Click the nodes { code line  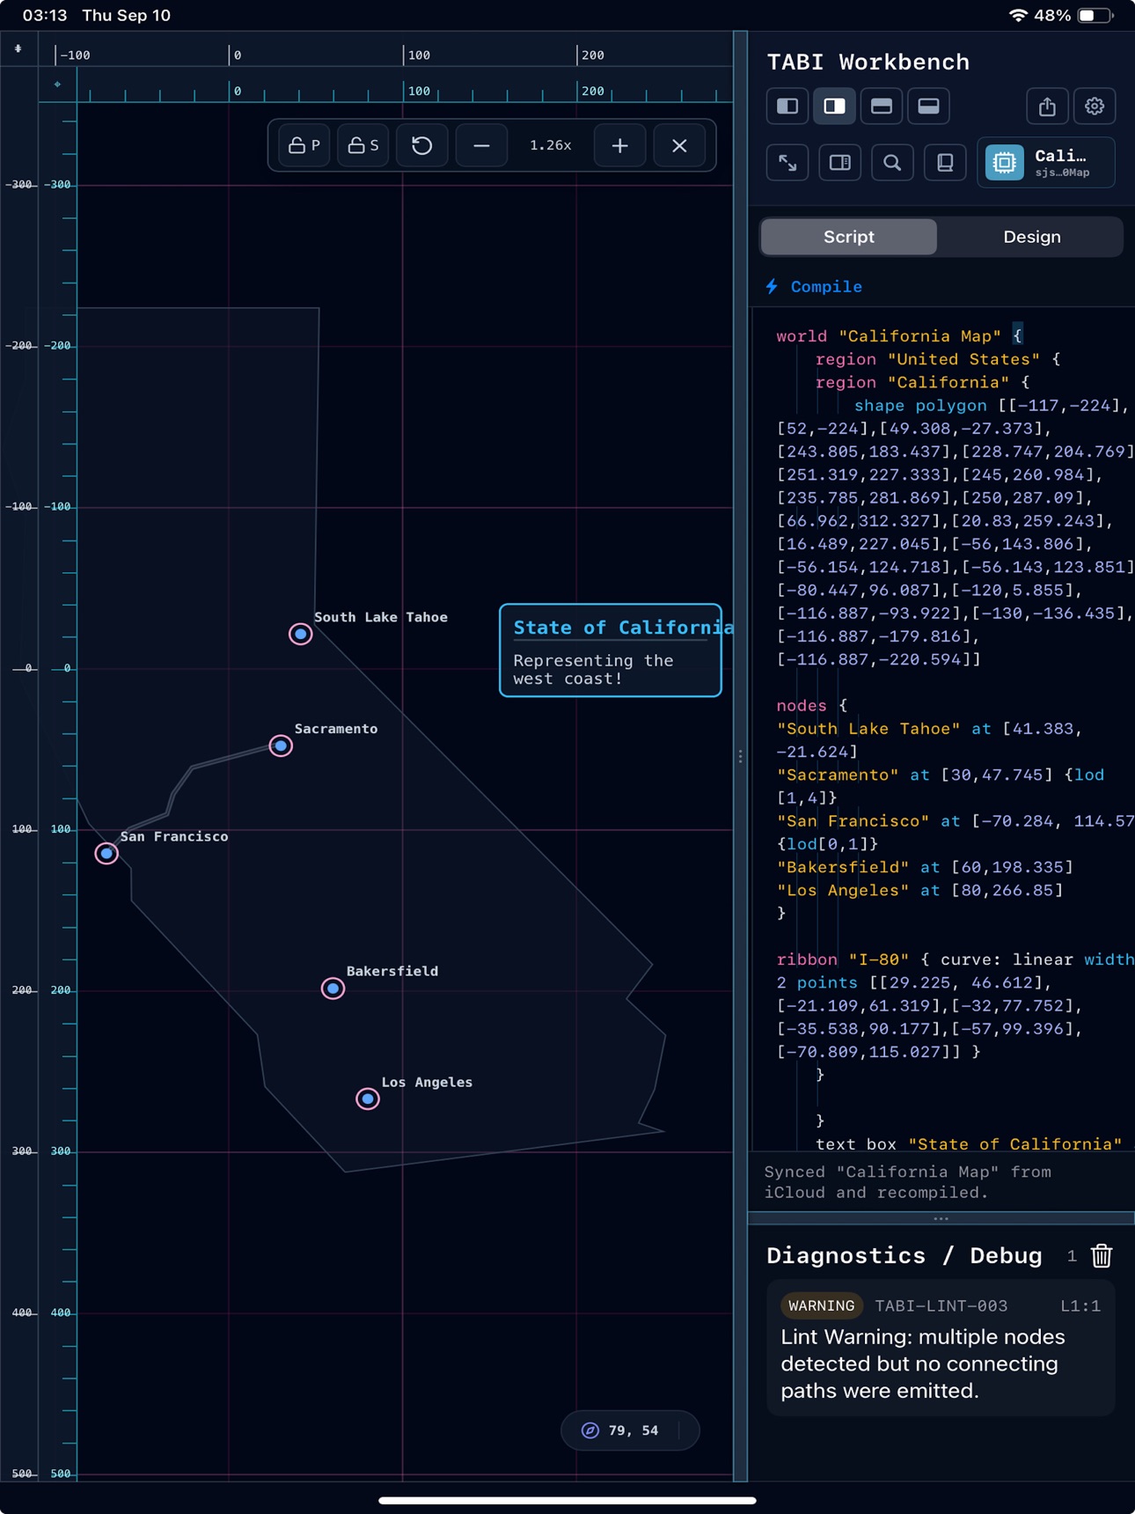pos(811,706)
